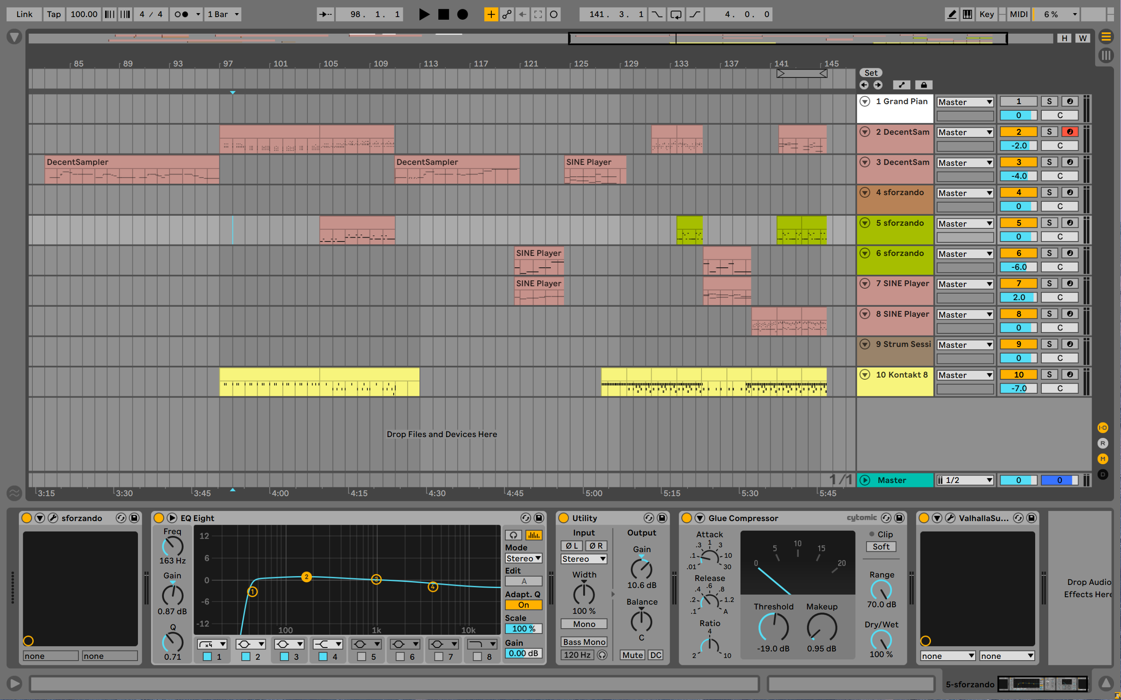Image resolution: width=1121 pixels, height=700 pixels.
Task: Toggle EQ Eight spectrum analyzer icon
Action: (533, 535)
